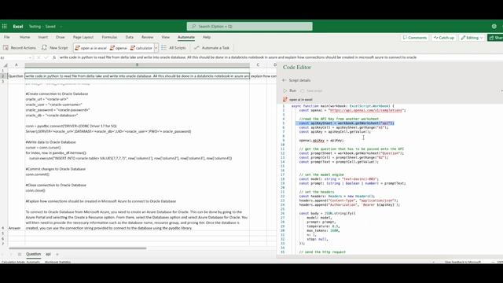
Task: Click the '// set the headers' comment line
Action: coord(317,192)
